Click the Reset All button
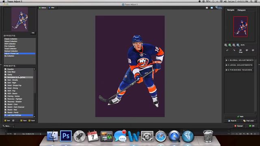Image resolution: width=260 pixels, height=146 pixels. pyautogui.click(x=232, y=121)
